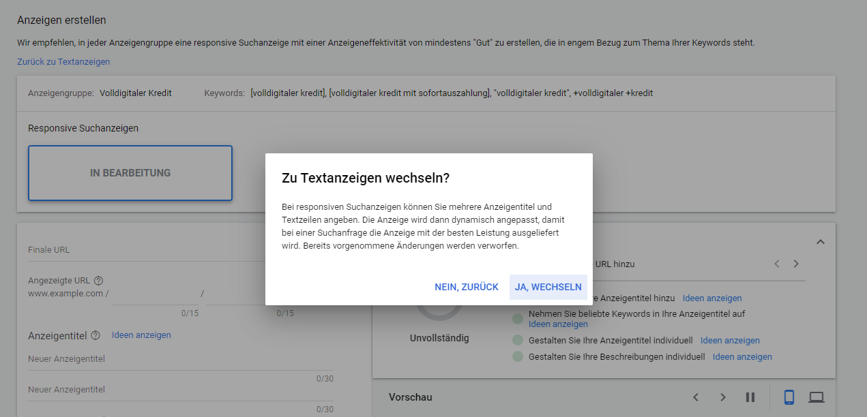
Task: Go to previous suggestion with left arrow
Action: [777, 264]
